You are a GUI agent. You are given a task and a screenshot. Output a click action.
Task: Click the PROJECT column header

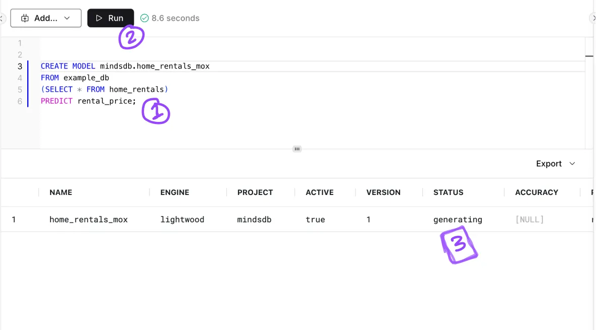point(255,192)
